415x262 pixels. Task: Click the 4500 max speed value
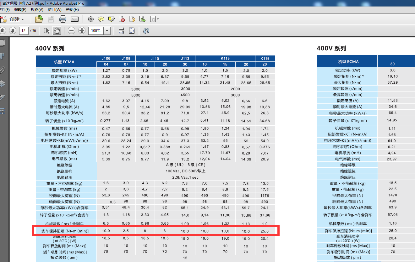coord(185,95)
